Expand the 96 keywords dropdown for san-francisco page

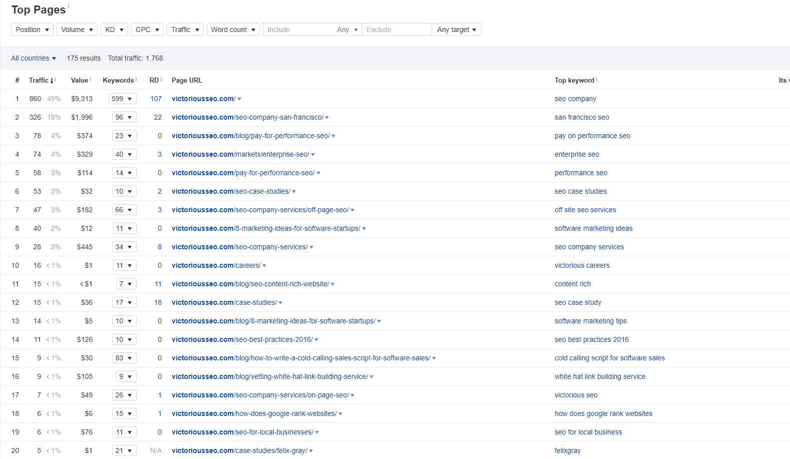(124, 117)
